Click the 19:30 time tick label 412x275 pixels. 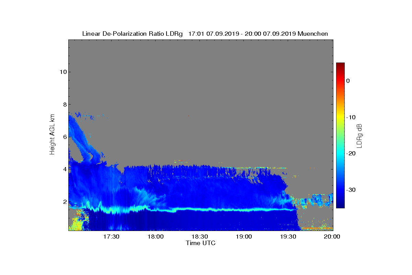(288, 237)
